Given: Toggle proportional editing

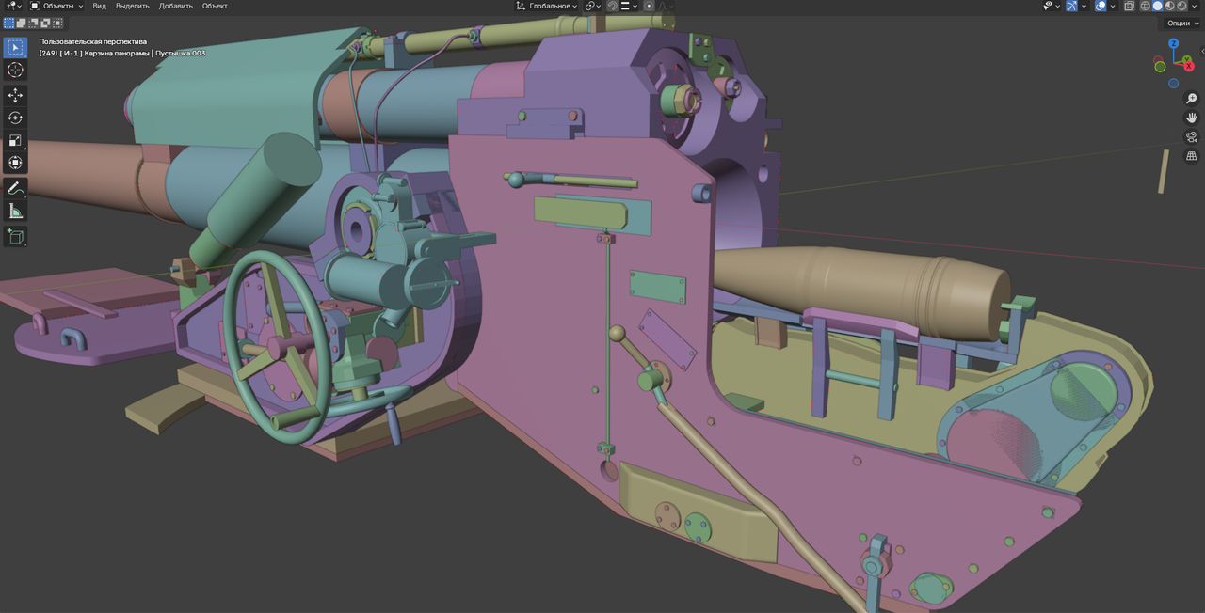Looking at the screenshot, I should point(649,6).
